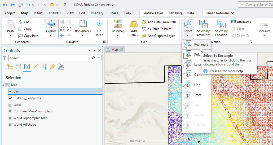Open Select By Attributes
The height and width of the screenshot is (145, 273).
click(x=203, y=28)
